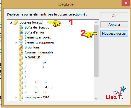The width and height of the screenshot is (131, 108).
Task: Close the Déplacer dialog window
Action: click(x=126, y=3)
